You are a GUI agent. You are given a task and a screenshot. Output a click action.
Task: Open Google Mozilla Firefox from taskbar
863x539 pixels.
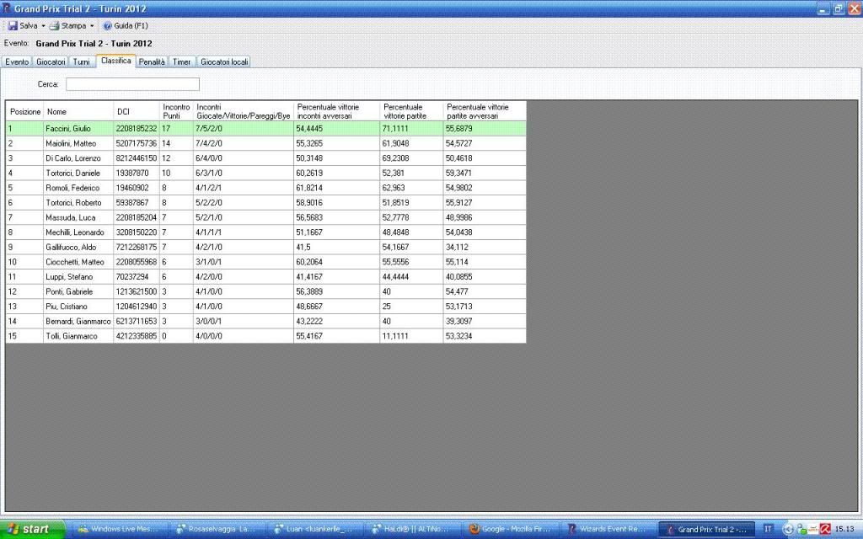click(x=510, y=529)
